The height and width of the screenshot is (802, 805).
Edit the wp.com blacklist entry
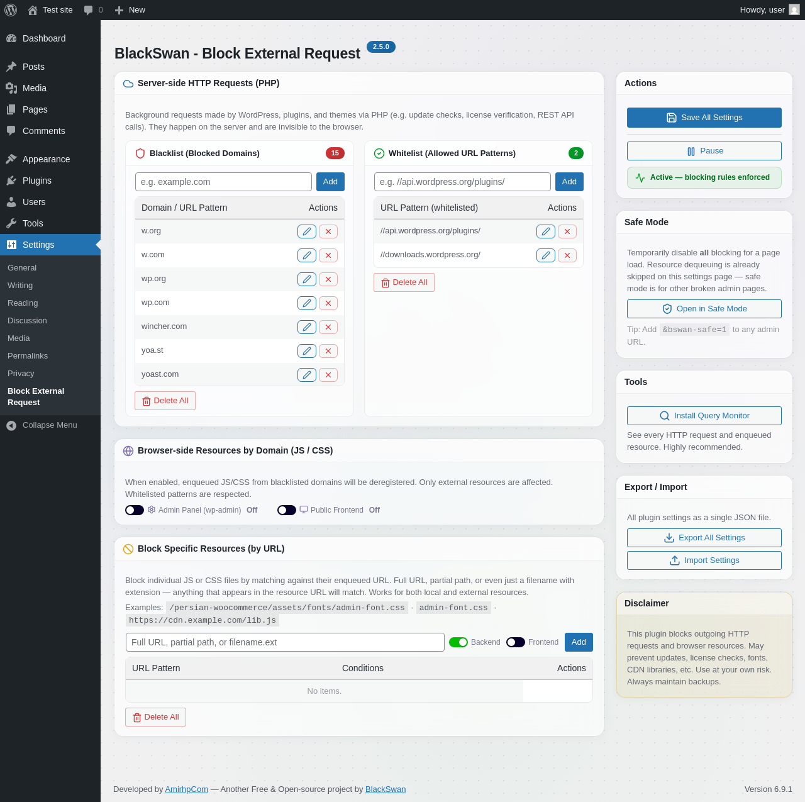[x=307, y=303]
